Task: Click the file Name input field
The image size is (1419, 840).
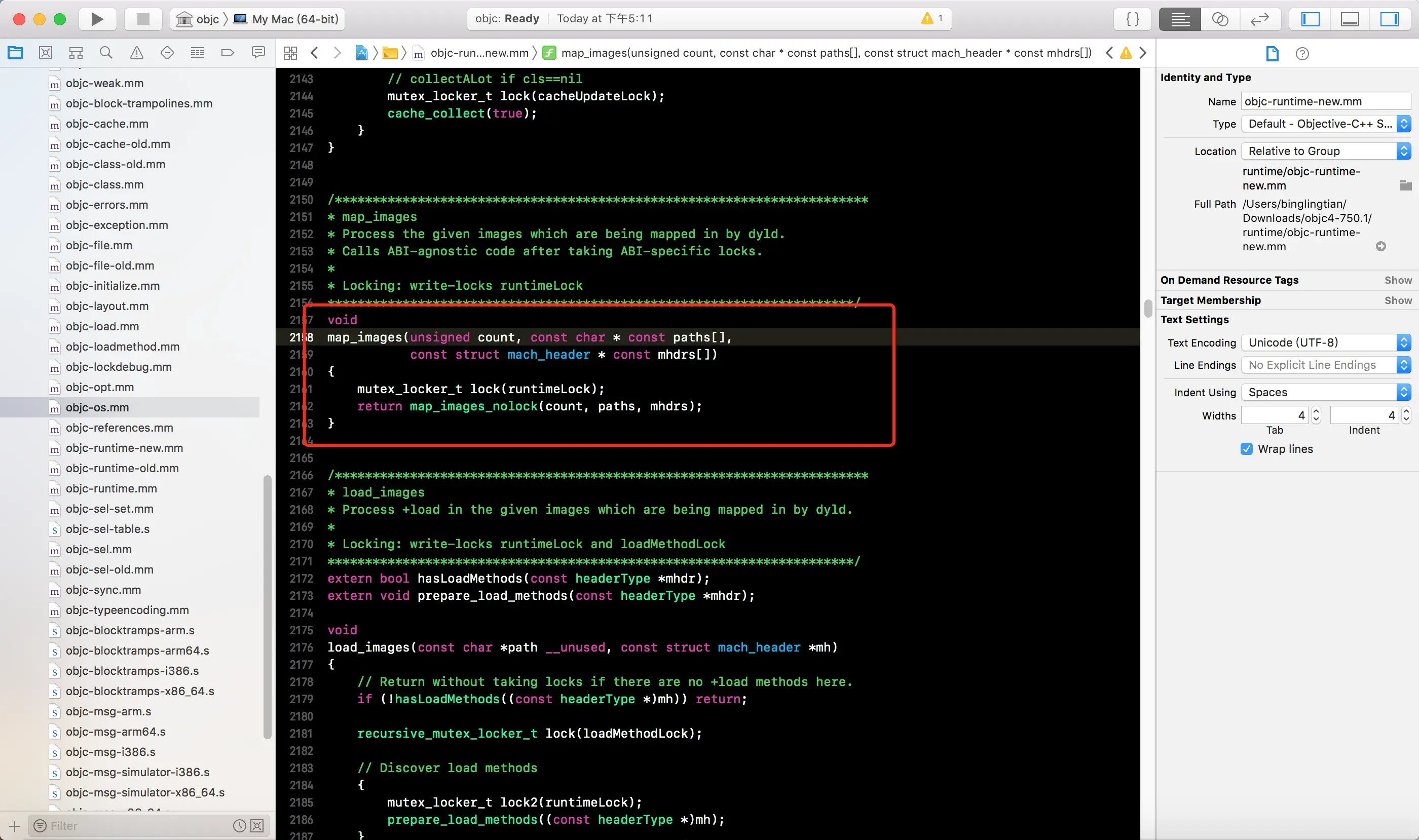Action: coord(1325,101)
